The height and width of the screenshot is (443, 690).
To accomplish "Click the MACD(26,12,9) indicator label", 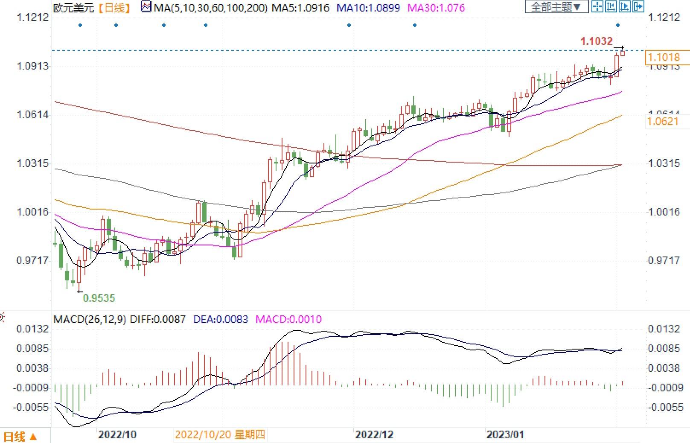I will click(89, 319).
